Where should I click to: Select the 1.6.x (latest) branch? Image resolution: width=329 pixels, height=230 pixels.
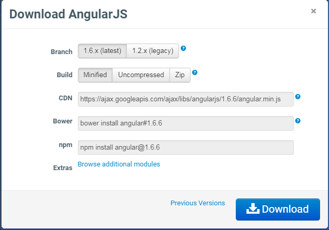click(103, 51)
